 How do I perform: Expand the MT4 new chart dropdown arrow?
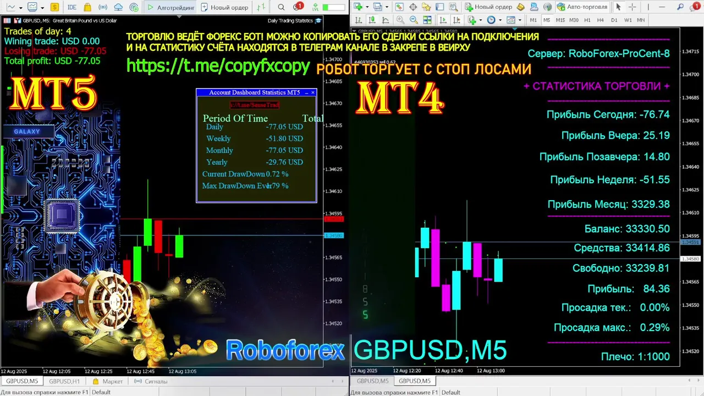click(367, 7)
